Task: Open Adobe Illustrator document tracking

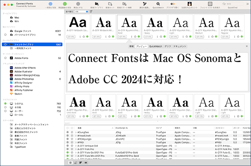Action: pos(24,71)
